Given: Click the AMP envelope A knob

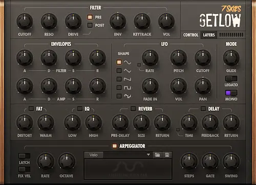Looking at the screenshot, I should pyautogui.click(x=25, y=86).
